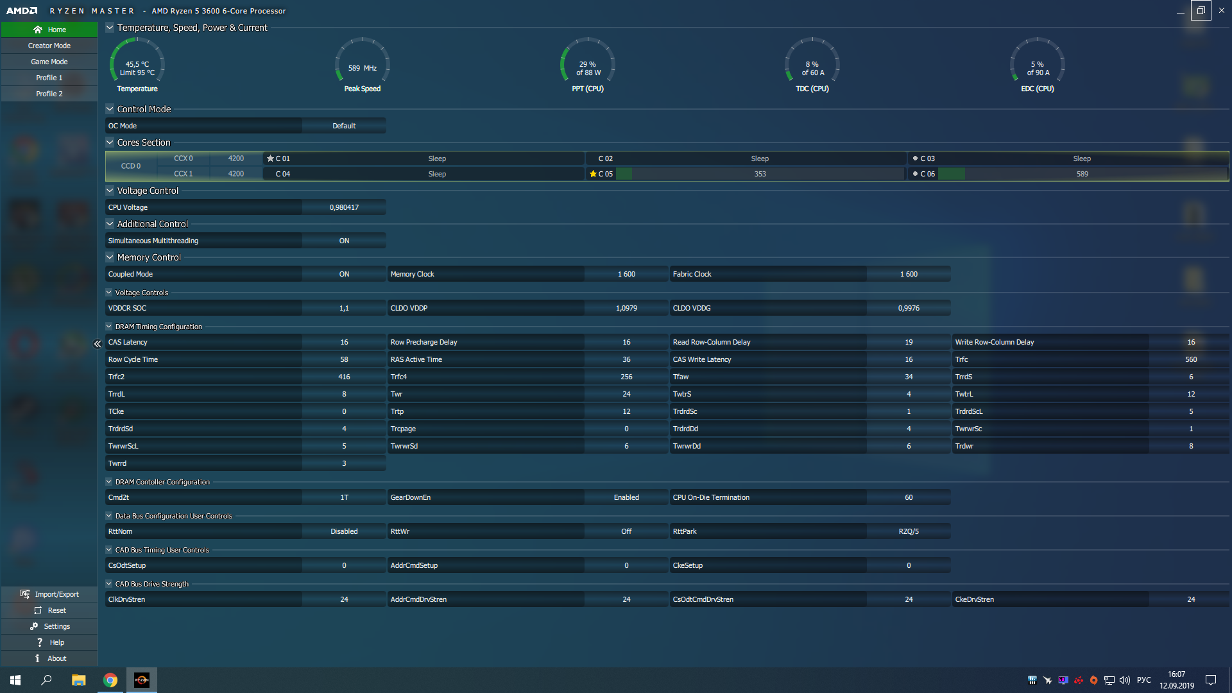Viewport: 1232px width, 693px height.
Task: Toggle the GearDownEn Enabled value
Action: coord(626,497)
